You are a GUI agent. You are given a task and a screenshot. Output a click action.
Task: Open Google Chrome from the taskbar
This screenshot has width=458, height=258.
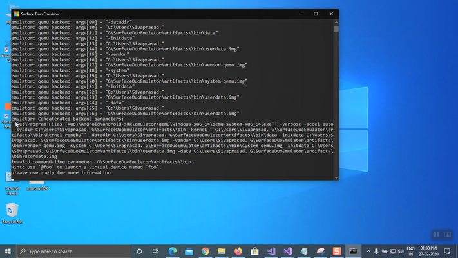click(205, 252)
